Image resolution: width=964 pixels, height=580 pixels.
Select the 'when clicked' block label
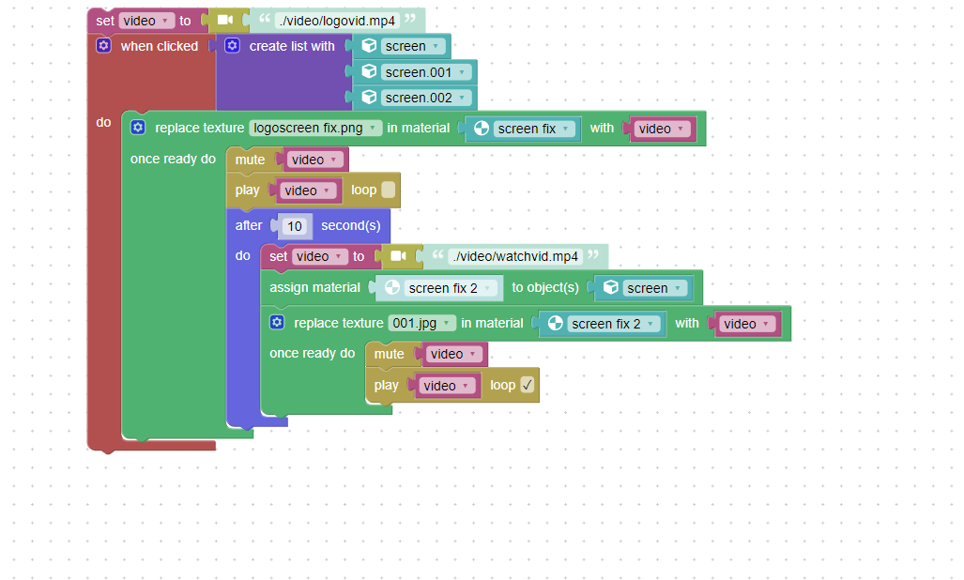pos(160,46)
